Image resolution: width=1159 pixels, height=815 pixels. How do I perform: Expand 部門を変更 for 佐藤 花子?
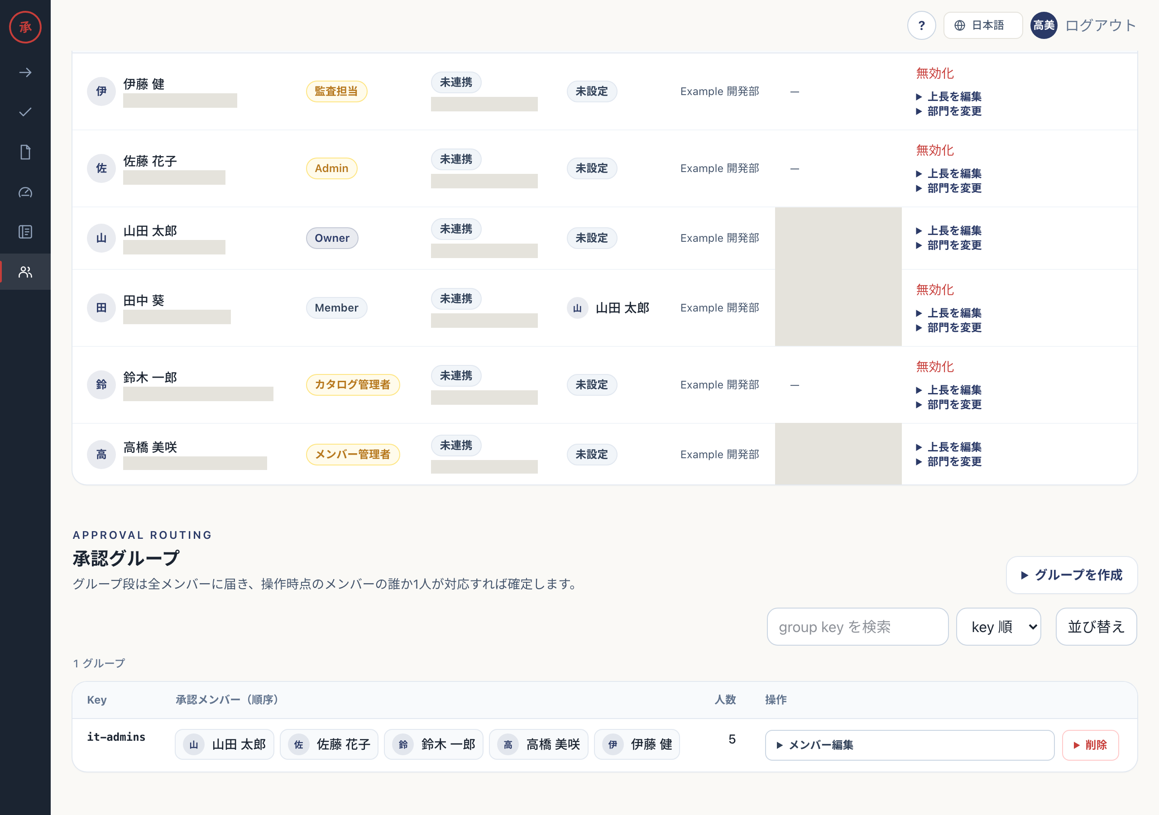948,188
